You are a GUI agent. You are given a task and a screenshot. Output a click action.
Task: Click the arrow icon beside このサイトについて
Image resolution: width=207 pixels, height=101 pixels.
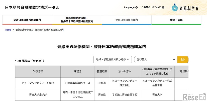coord(163,8)
